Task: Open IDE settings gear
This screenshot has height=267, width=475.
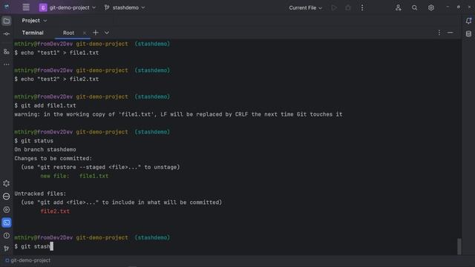Action: tap(430, 7)
